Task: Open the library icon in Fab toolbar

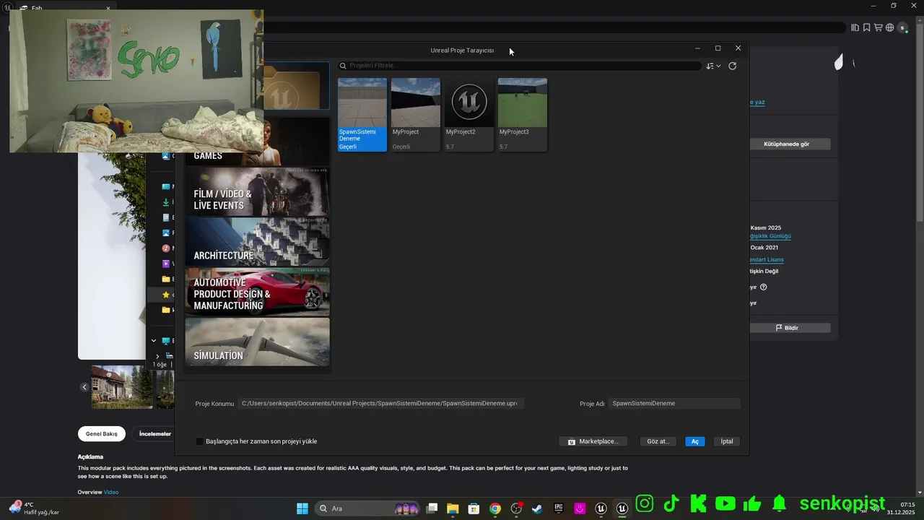Action: point(855,27)
